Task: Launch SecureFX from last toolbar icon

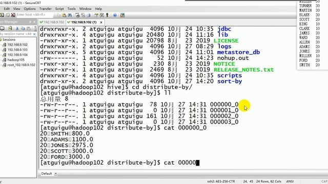Action: [x=122, y=15]
